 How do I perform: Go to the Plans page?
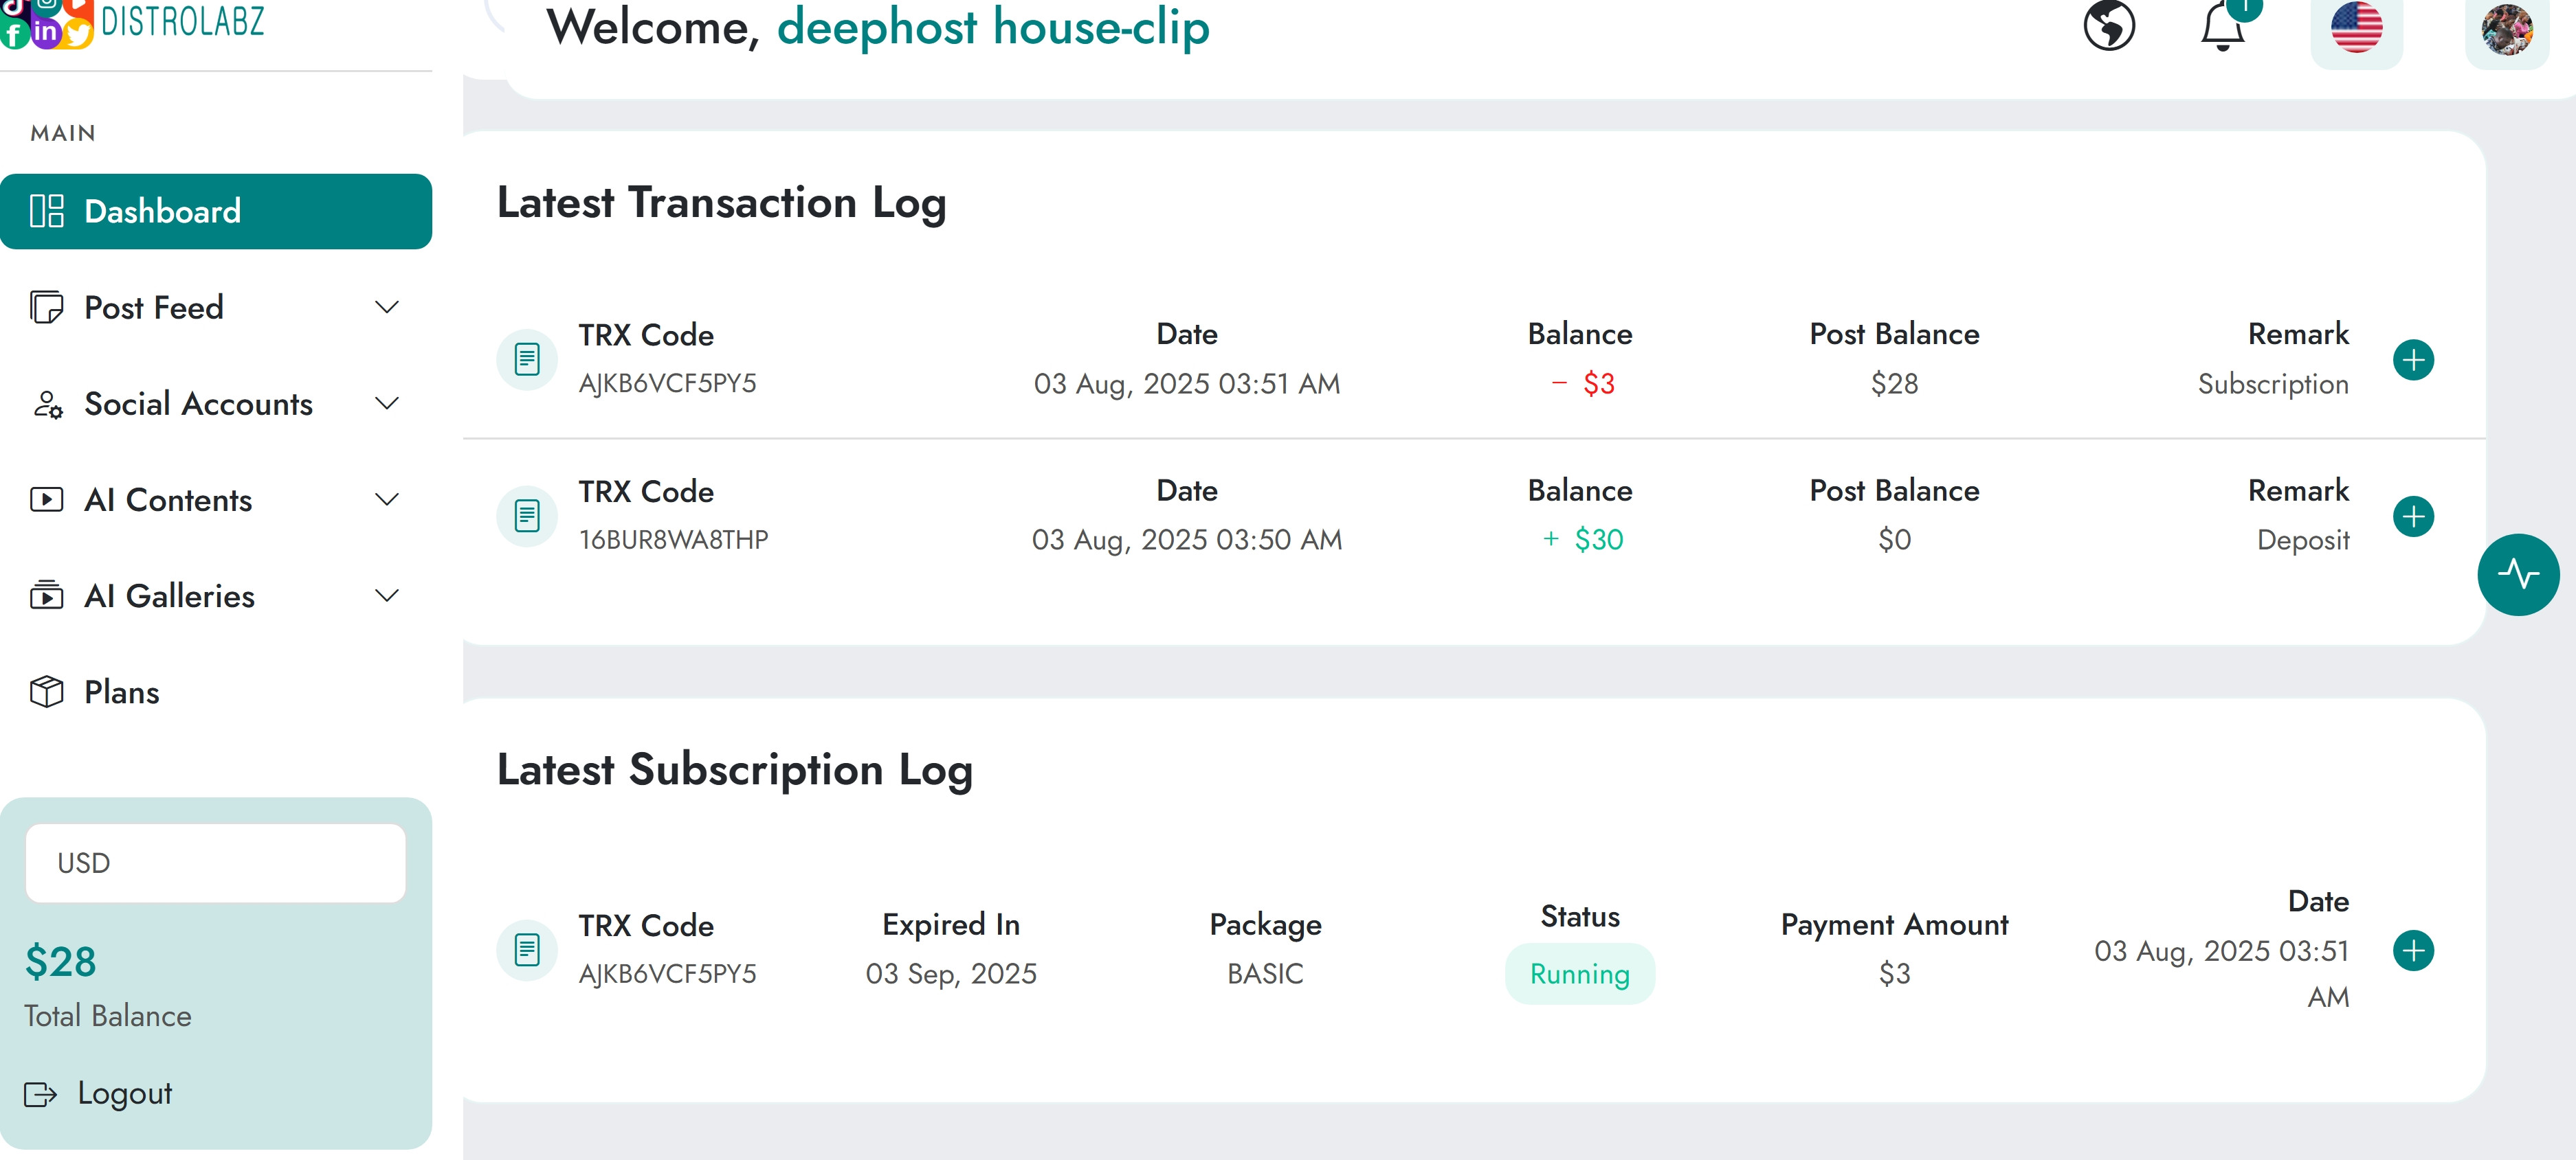(x=121, y=692)
